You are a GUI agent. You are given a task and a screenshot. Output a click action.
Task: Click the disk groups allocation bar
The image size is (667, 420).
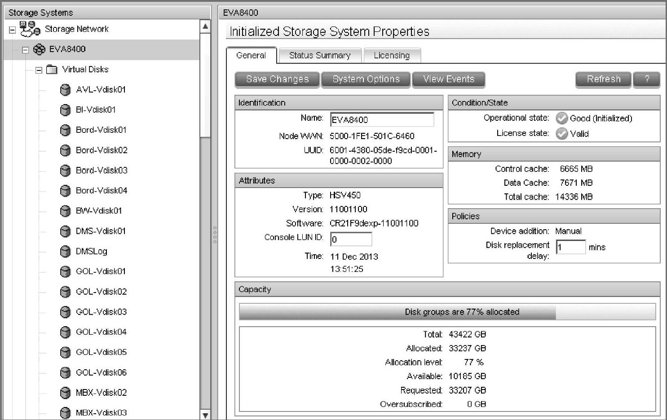pos(447,312)
